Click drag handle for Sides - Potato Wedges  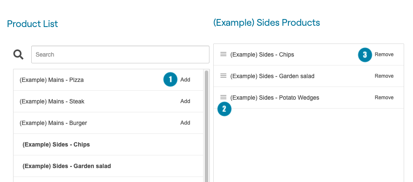(x=223, y=98)
